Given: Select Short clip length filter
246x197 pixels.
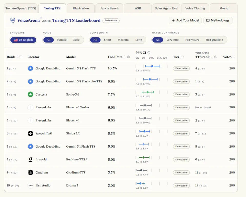Looking at the screenshot, I should pos(107,40).
